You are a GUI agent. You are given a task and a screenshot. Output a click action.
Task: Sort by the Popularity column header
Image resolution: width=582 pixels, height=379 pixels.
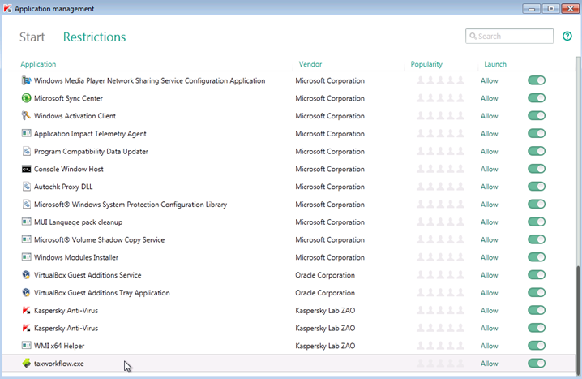point(426,64)
